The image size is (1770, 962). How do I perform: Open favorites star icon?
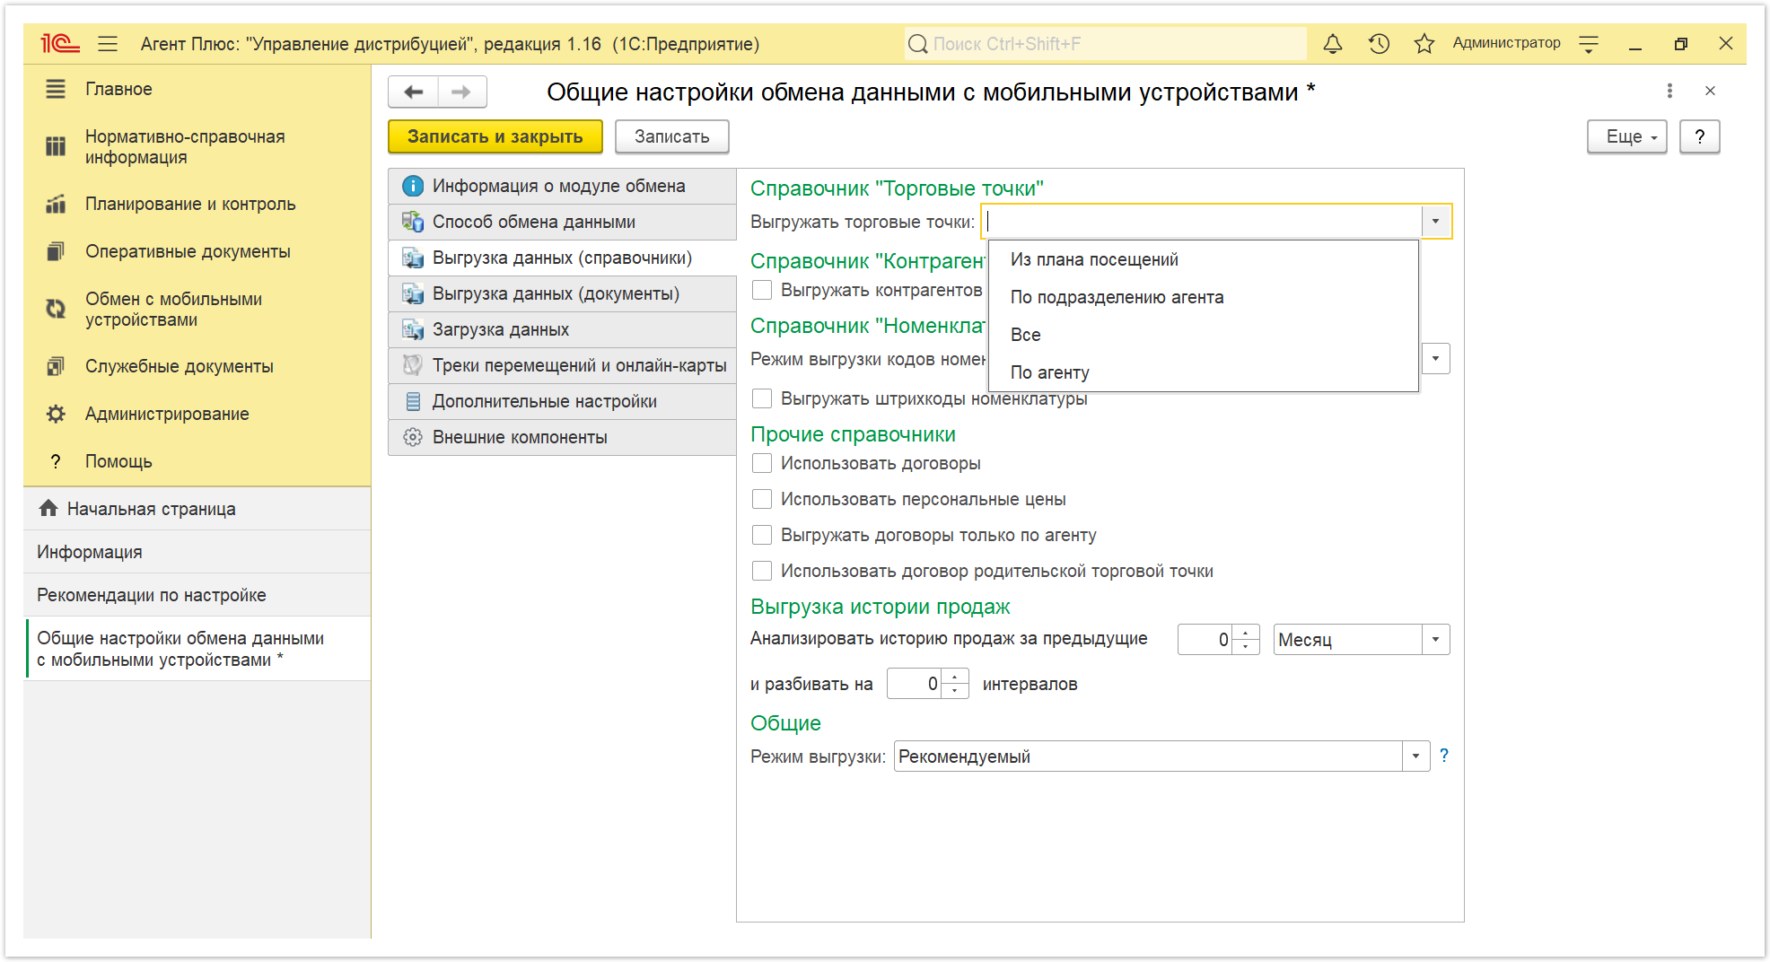click(1424, 43)
